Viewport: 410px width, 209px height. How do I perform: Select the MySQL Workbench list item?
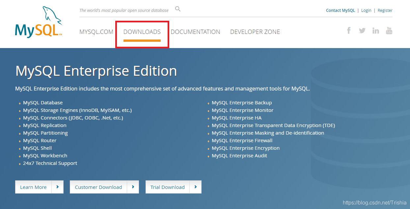pos(45,156)
